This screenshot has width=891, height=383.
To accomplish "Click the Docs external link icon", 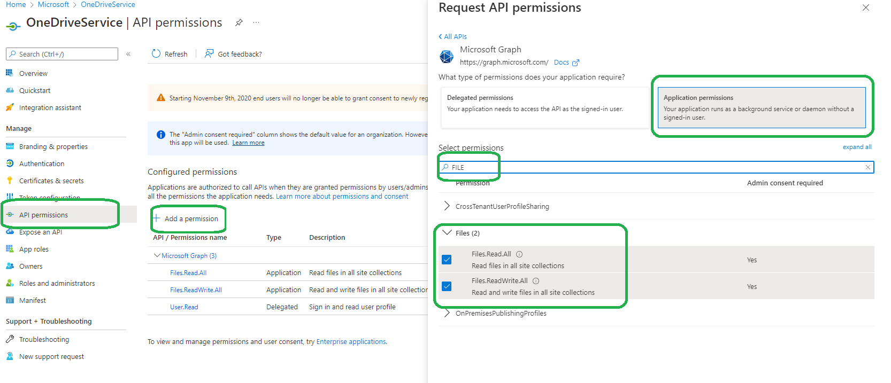I will tap(575, 62).
